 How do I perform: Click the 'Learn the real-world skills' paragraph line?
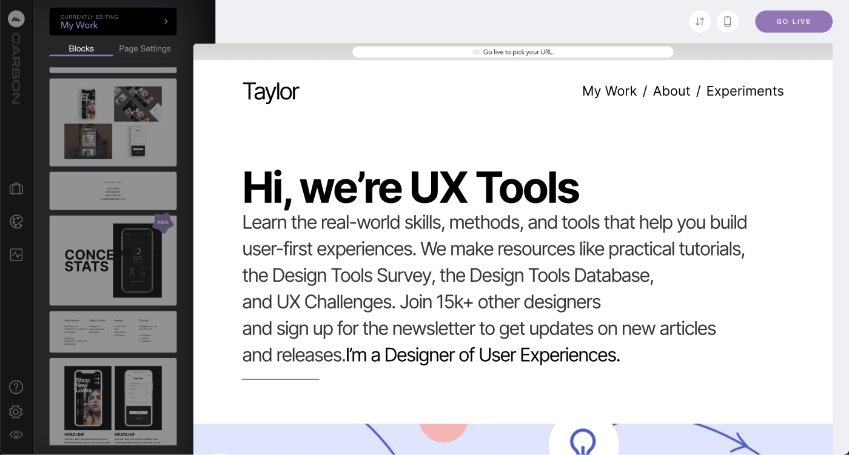click(x=495, y=222)
